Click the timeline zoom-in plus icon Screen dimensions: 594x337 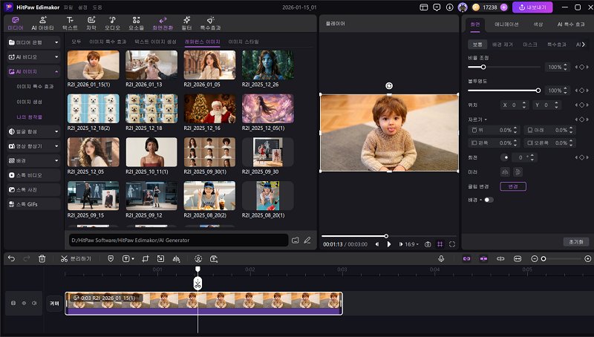coord(587,258)
